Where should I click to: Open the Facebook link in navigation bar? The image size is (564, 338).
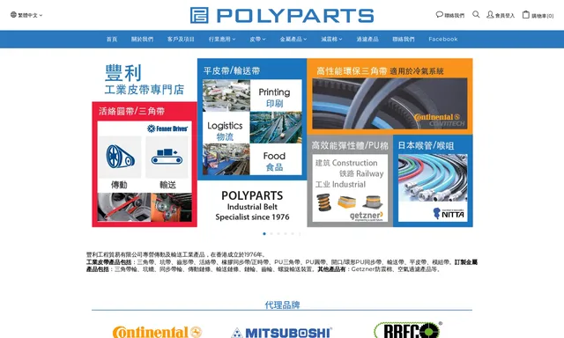443,39
